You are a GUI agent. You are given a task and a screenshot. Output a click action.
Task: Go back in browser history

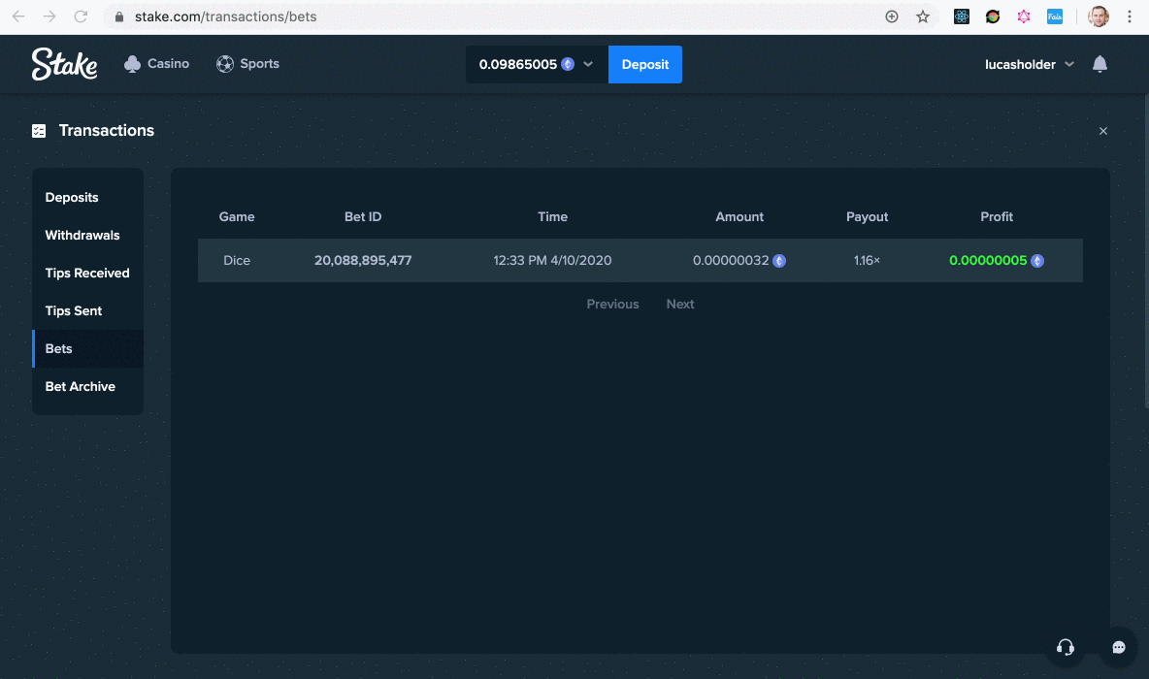click(x=18, y=16)
